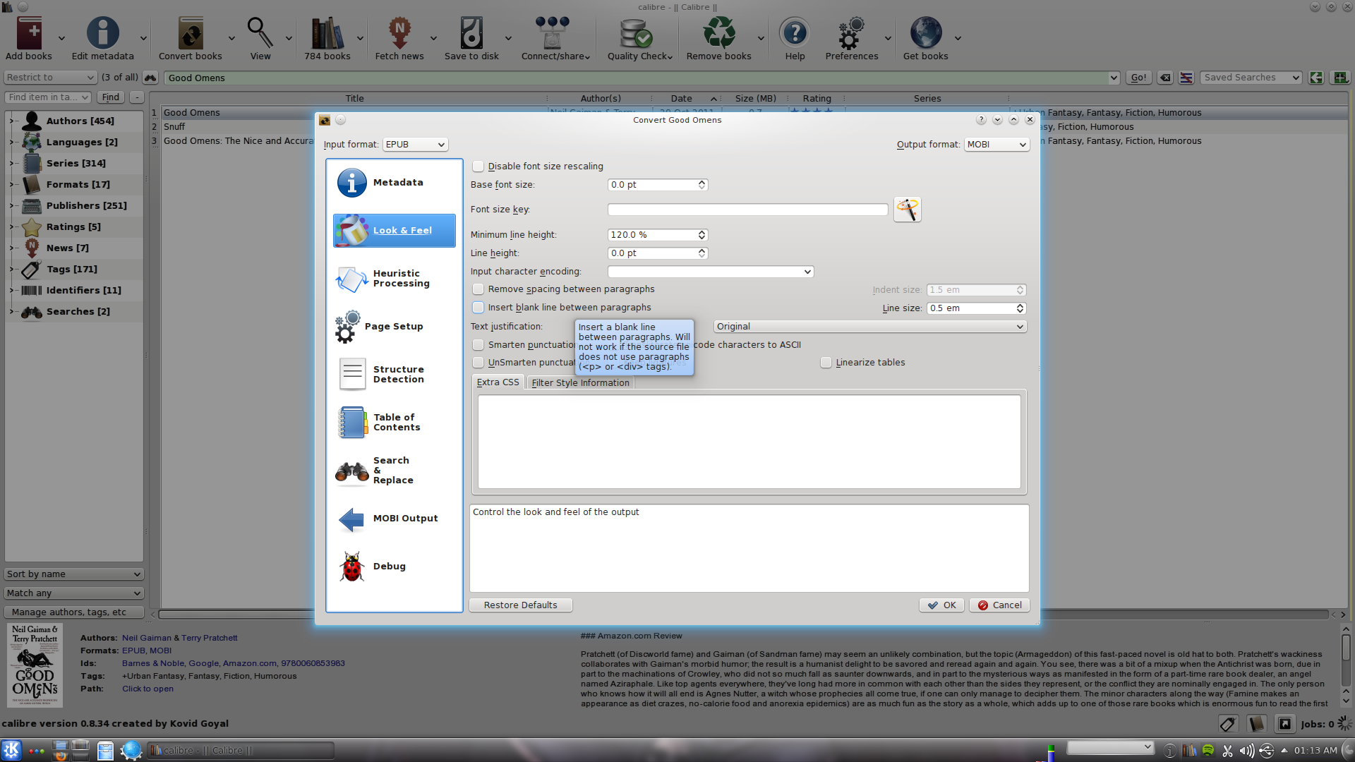Expand the Input character encoding combo box

pyautogui.click(x=710, y=272)
